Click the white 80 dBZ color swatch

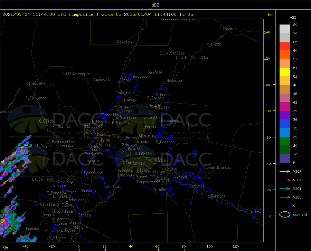click(x=285, y=29)
